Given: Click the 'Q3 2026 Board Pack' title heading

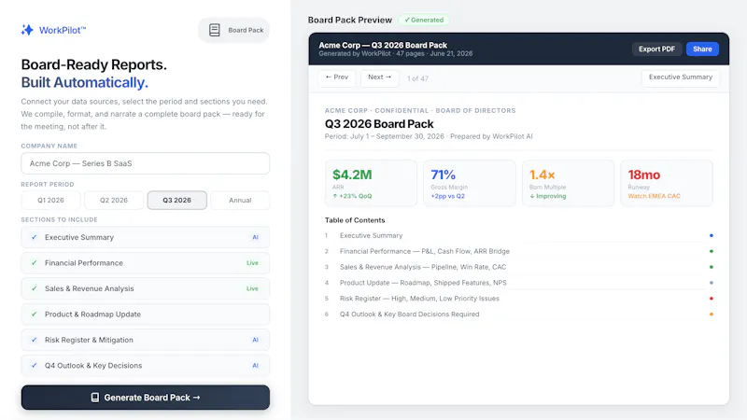Looking at the screenshot, I should click(x=379, y=124).
